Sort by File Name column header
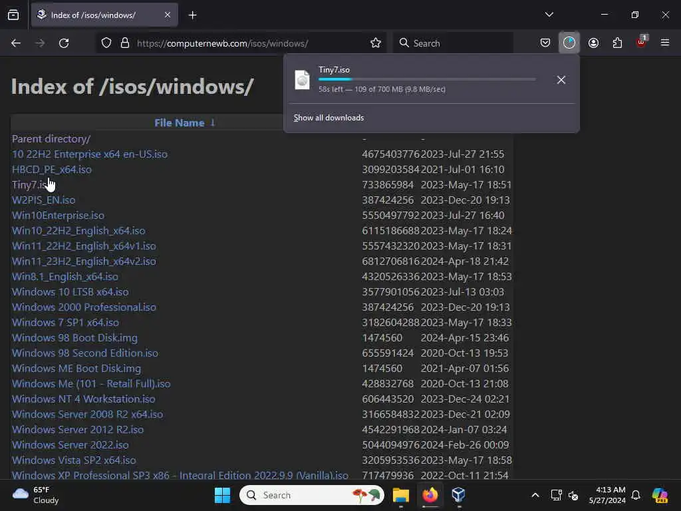681x511 pixels. point(180,123)
